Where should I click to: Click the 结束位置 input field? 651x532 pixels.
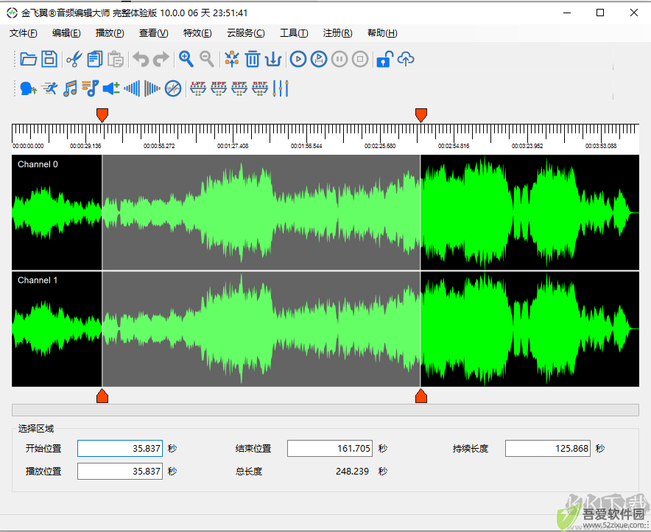[330, 449]
